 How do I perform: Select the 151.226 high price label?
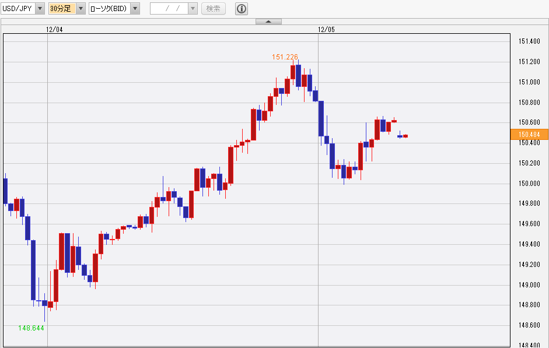[x=285, y=57]
